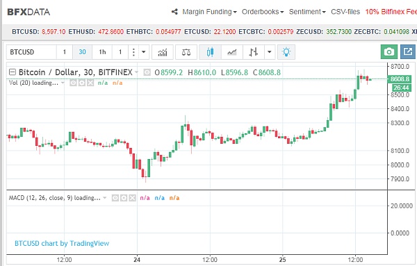417x266 pixels.
Task: Click the current price label 8608.8 on the axis
Action: [x=400, y=79]
